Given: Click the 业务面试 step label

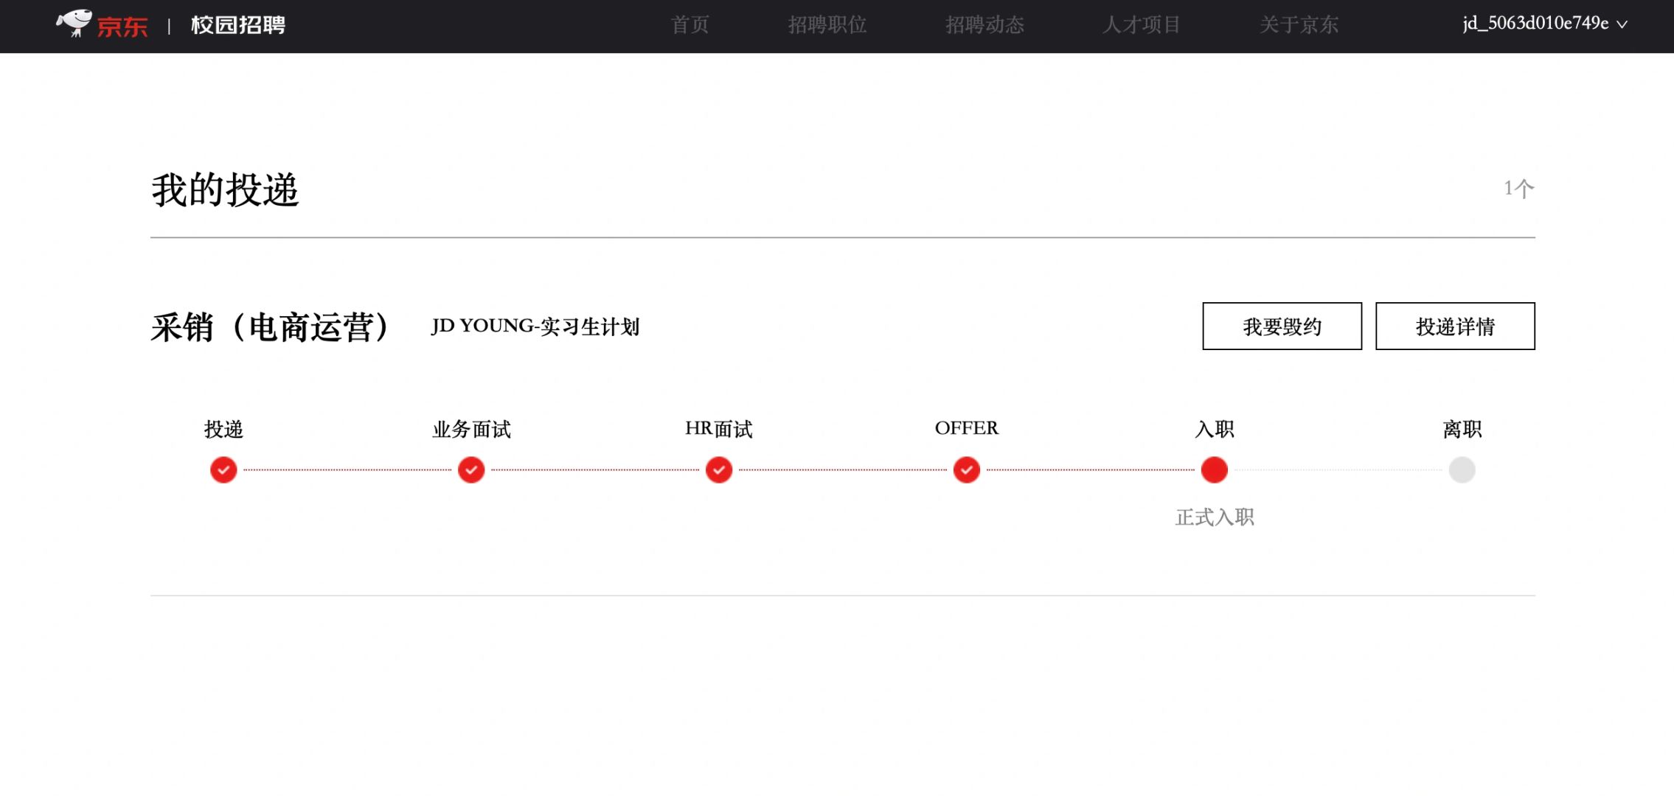Looking at the screenshot, I should pos(471,429).
